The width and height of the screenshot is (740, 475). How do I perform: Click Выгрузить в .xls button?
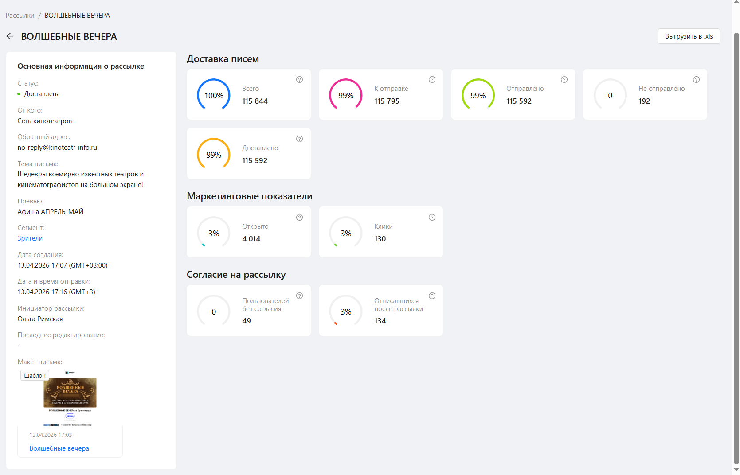pos(689,36)
